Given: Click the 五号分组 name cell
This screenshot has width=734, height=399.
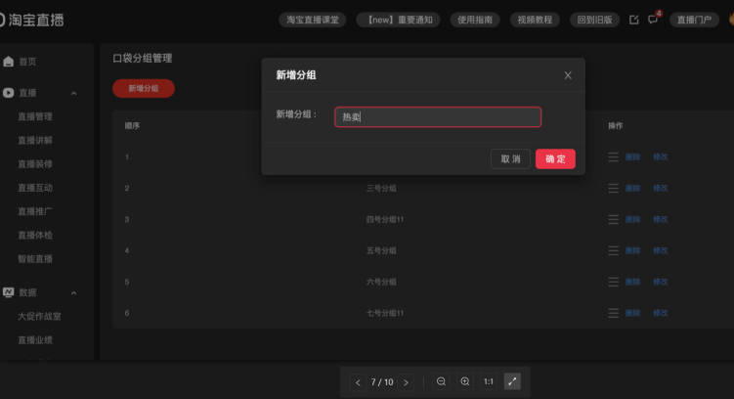Looking at the screenshot, I should [x=381, y=250].
